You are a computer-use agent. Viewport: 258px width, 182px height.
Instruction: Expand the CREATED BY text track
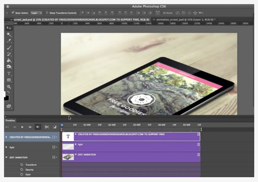[x=6, y=137]
